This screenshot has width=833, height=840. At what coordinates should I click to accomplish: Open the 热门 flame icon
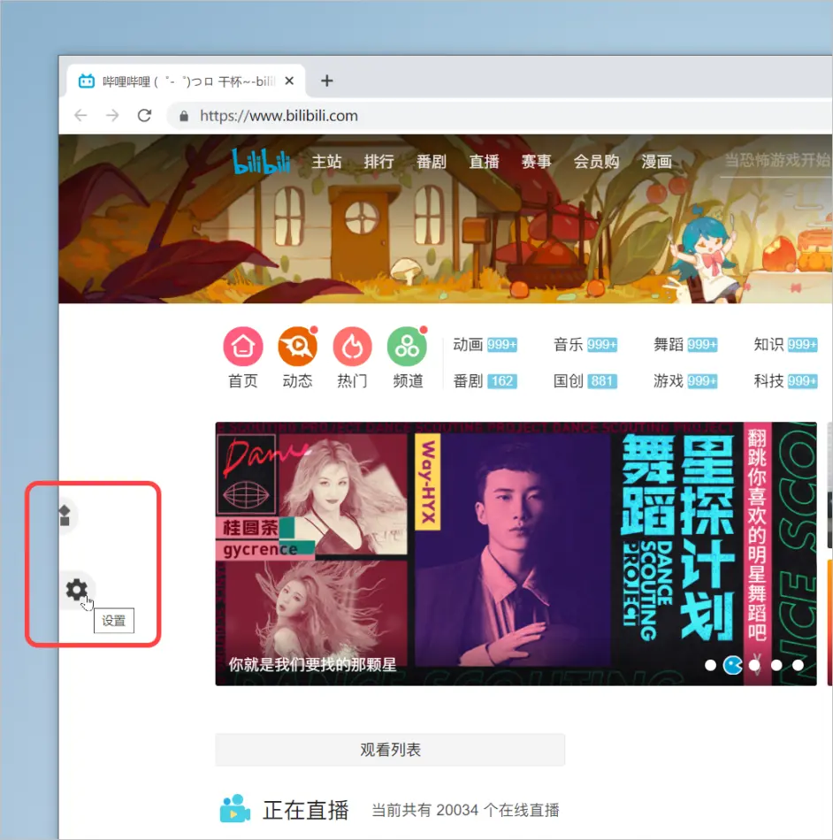[352, 346]
